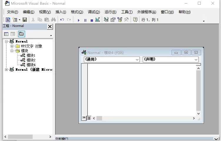Open the Insert object dropdown arrow
The width and height of the screenshot is (221, 141).
tap(19, 20)
